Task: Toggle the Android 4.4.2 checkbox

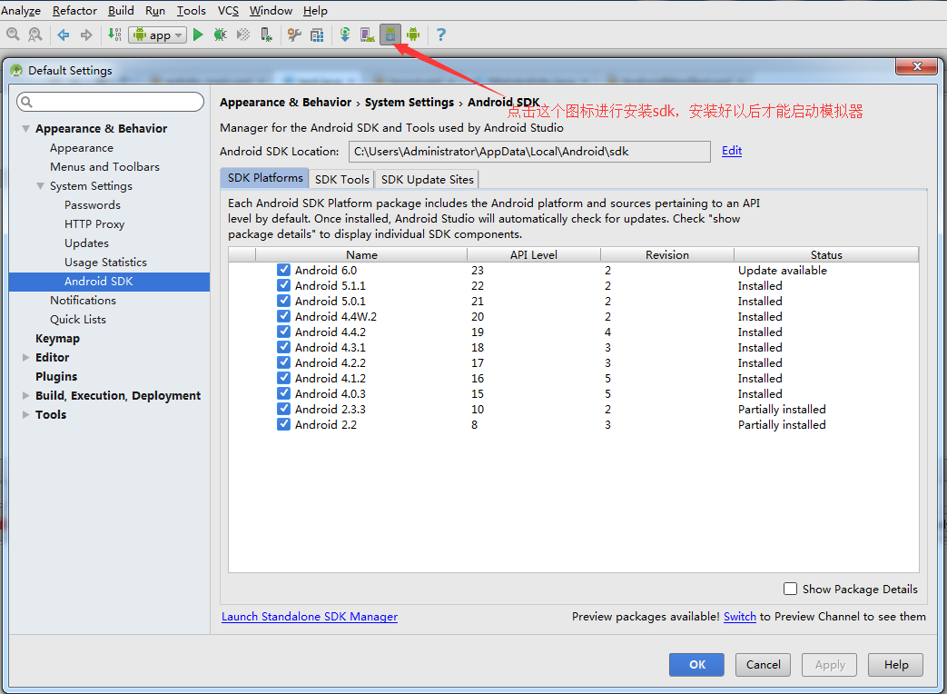Action: click(284, 332)
